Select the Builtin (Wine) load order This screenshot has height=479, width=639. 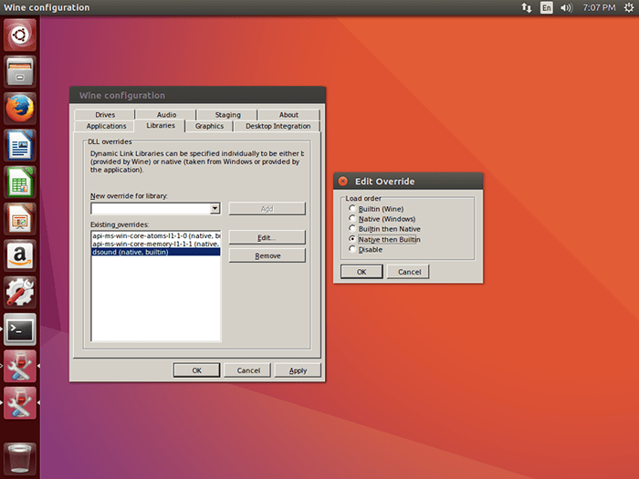tap(377, 209)
